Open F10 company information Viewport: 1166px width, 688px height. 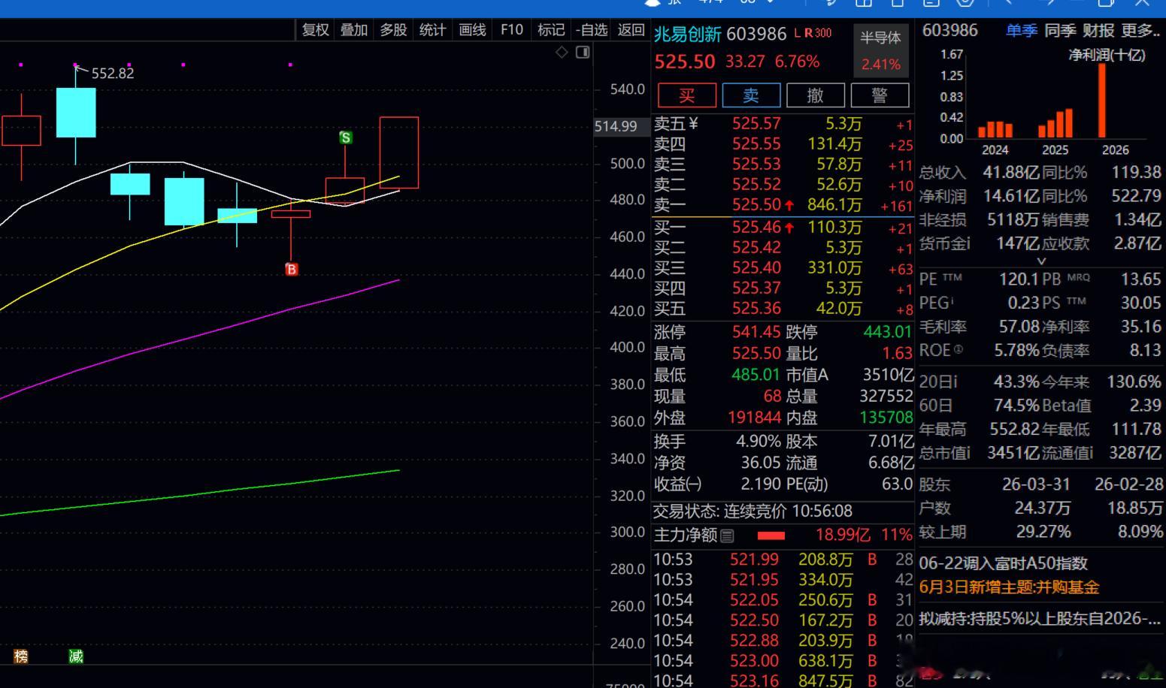click(x=511, y=30)
